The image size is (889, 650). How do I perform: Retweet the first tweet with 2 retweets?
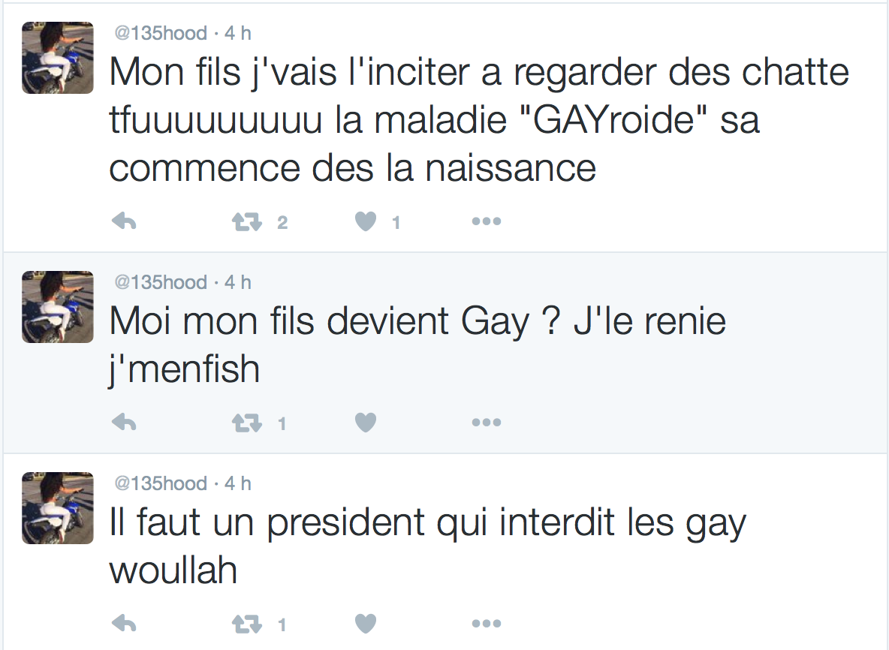[246, 221]
